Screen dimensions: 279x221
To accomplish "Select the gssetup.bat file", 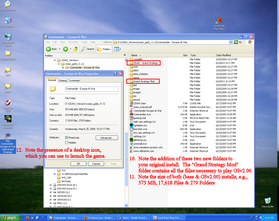I will [140, 118].
